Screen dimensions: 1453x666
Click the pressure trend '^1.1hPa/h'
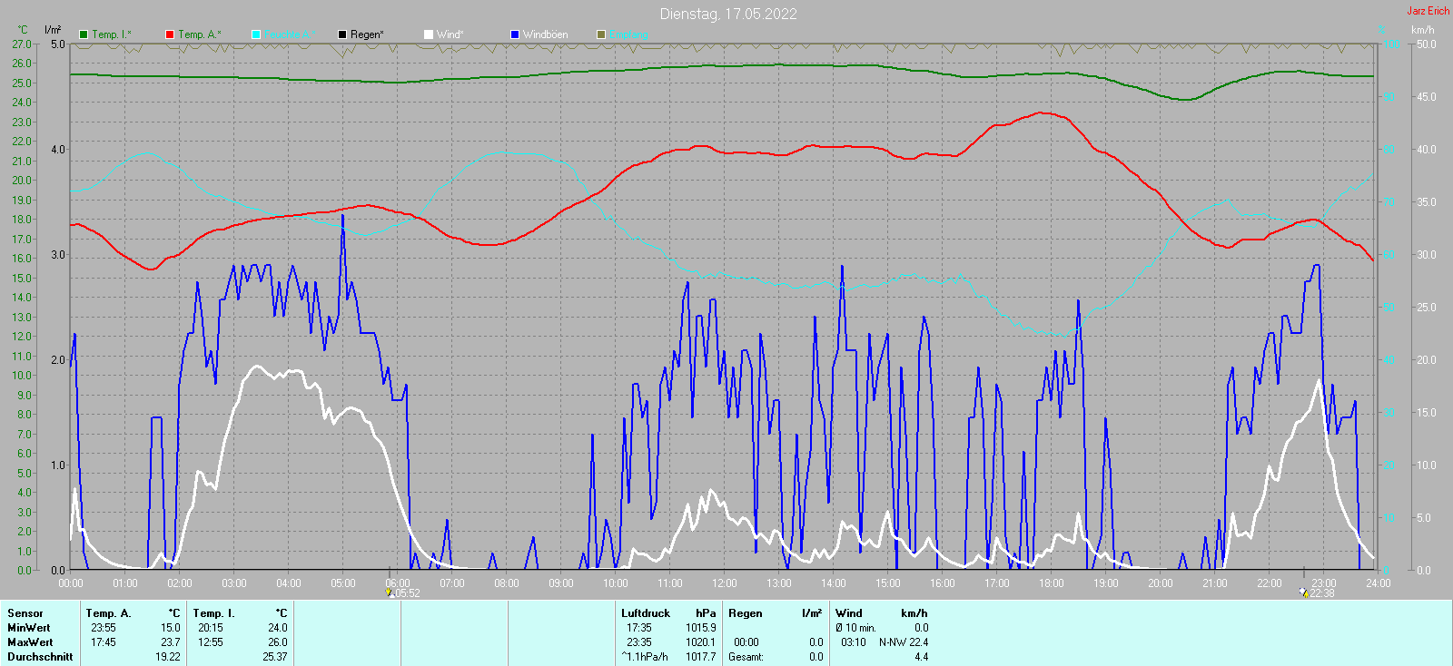pyautogui.click(x=645, y=657)
